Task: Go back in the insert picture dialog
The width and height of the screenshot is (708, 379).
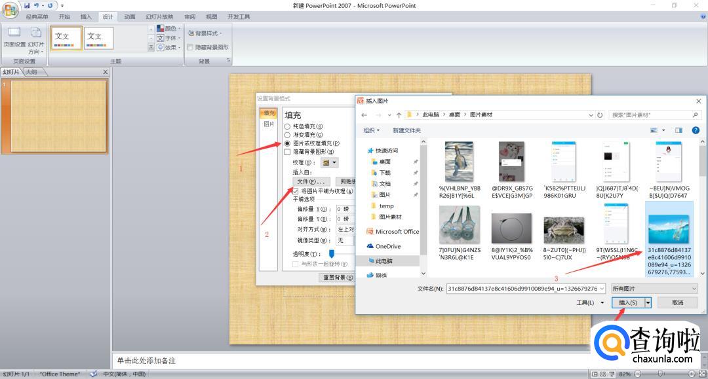Action: tap(364, 115)
